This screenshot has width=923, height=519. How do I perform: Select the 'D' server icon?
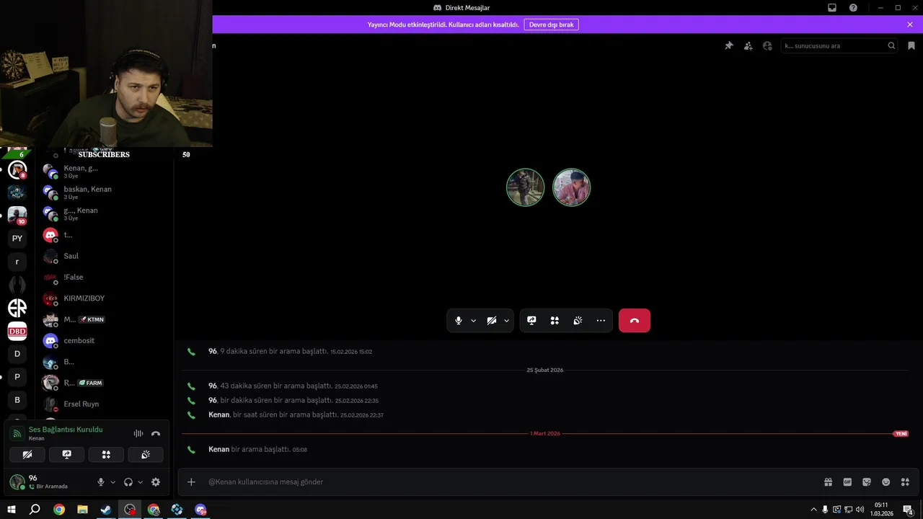point(17,354)
